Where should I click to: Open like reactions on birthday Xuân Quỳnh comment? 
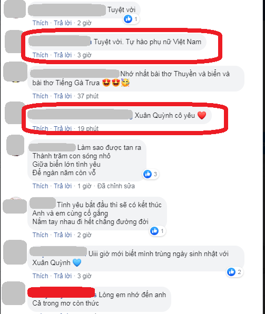[234, 272]
